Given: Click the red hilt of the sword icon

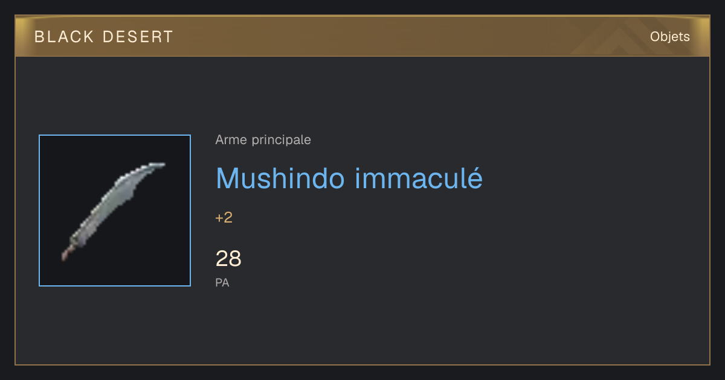Looking at the screenshot, I should tap(66, 254).
